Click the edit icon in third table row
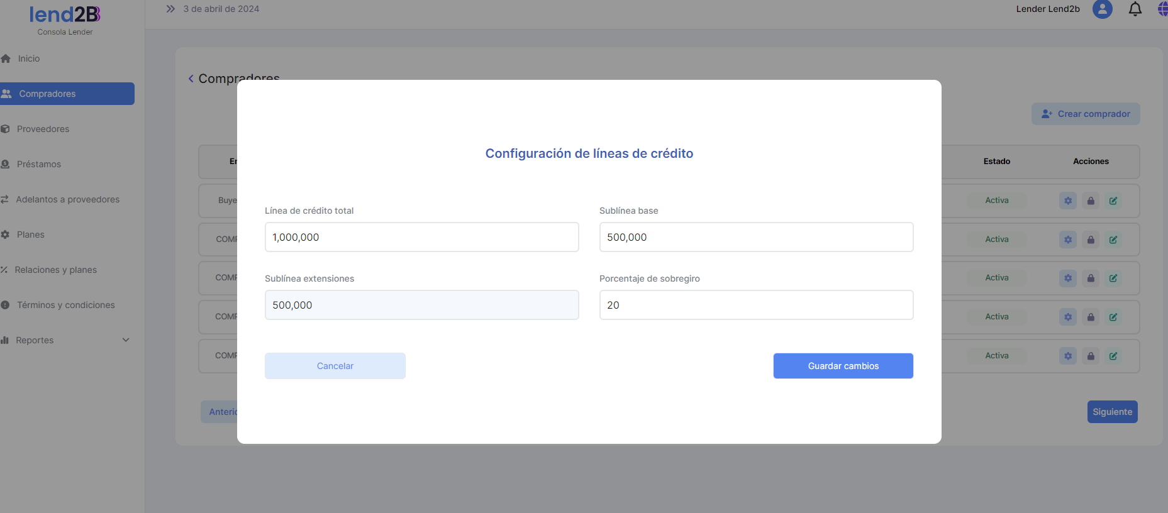 (1113, 279)
